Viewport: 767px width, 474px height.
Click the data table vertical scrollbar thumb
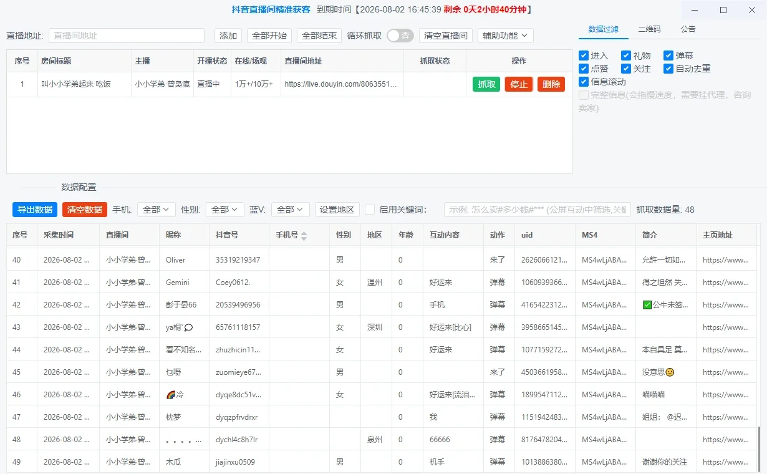coord(758,449)
